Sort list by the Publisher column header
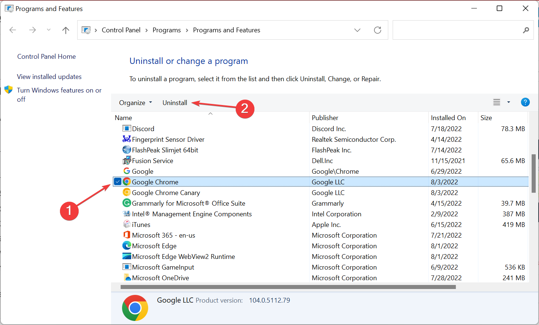The image size is (539, 325). point(369,118)
